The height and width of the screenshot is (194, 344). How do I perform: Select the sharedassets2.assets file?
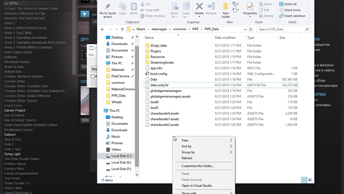pos(164,125)
